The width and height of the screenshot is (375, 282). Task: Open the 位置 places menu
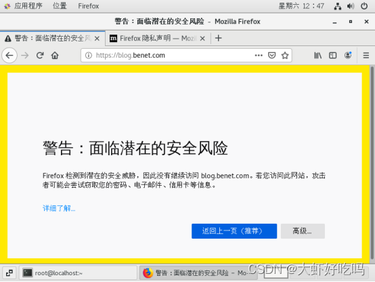[x=60, y=5]
